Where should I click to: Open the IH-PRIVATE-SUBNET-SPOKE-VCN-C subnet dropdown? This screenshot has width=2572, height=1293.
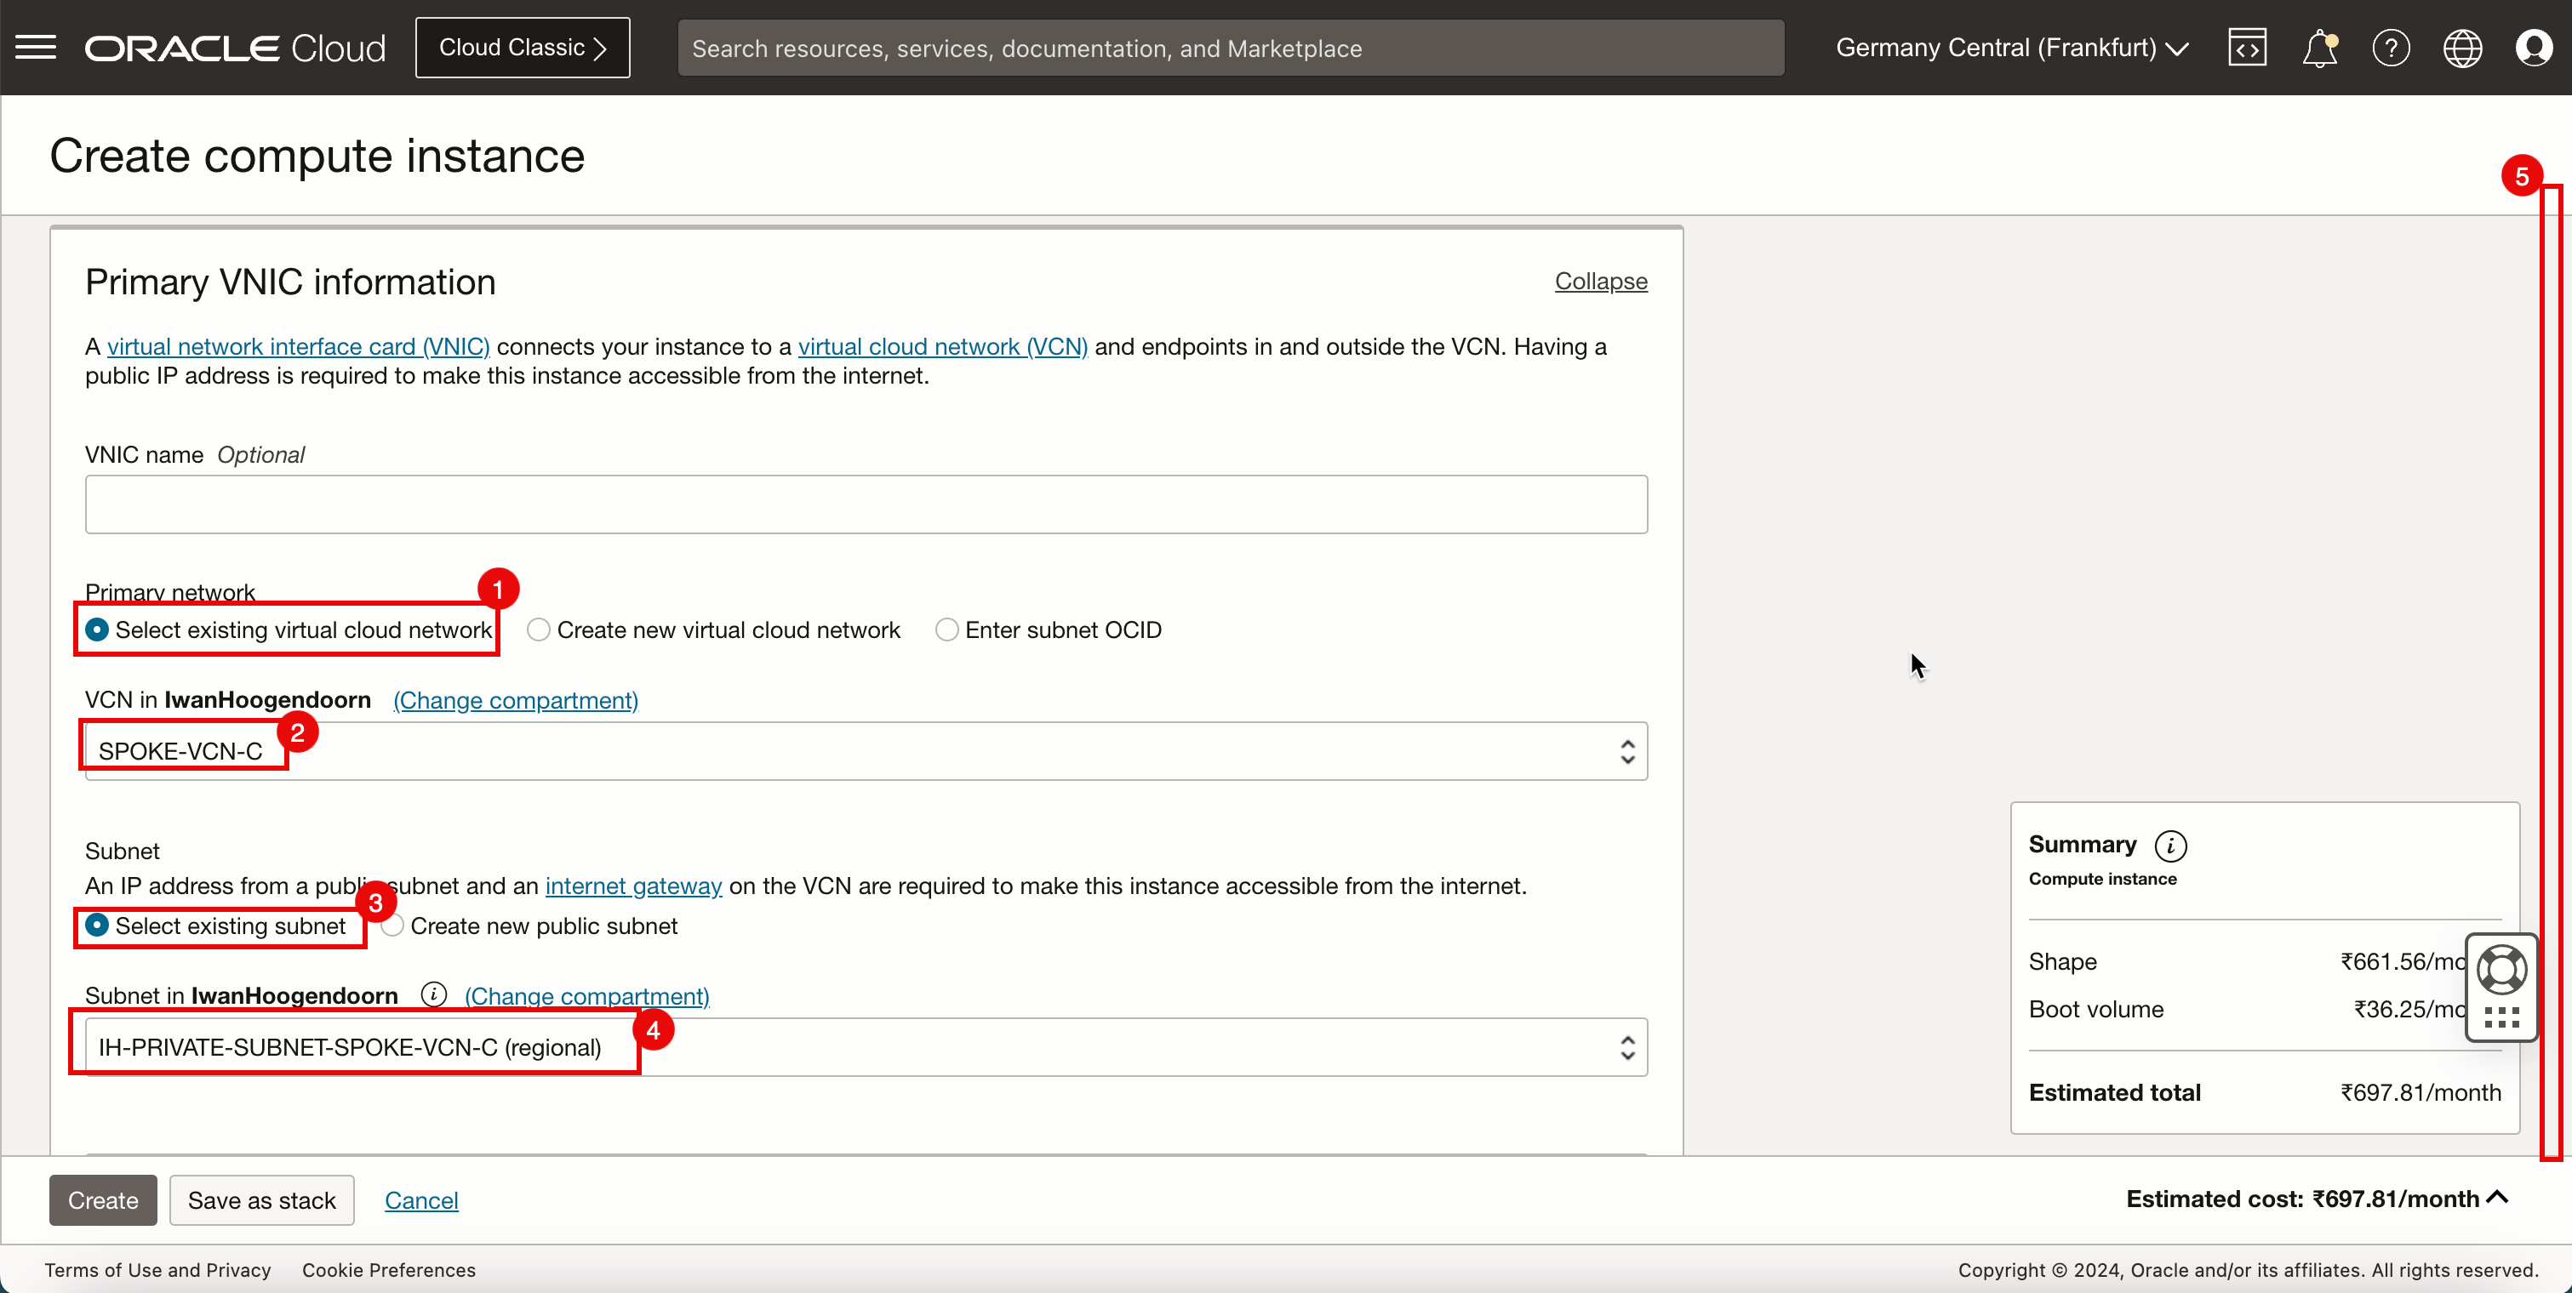866,1046
